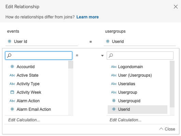Open the operator dropdown arrow
The height and width of the screenshot is (136, 181).
pyautogui.click(x=102, y=56)
